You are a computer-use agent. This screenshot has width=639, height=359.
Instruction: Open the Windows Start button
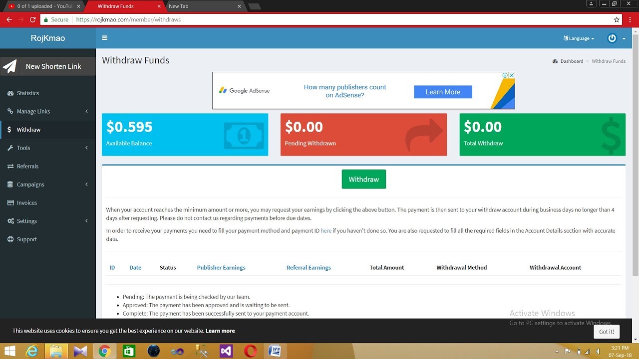(9, 351)
